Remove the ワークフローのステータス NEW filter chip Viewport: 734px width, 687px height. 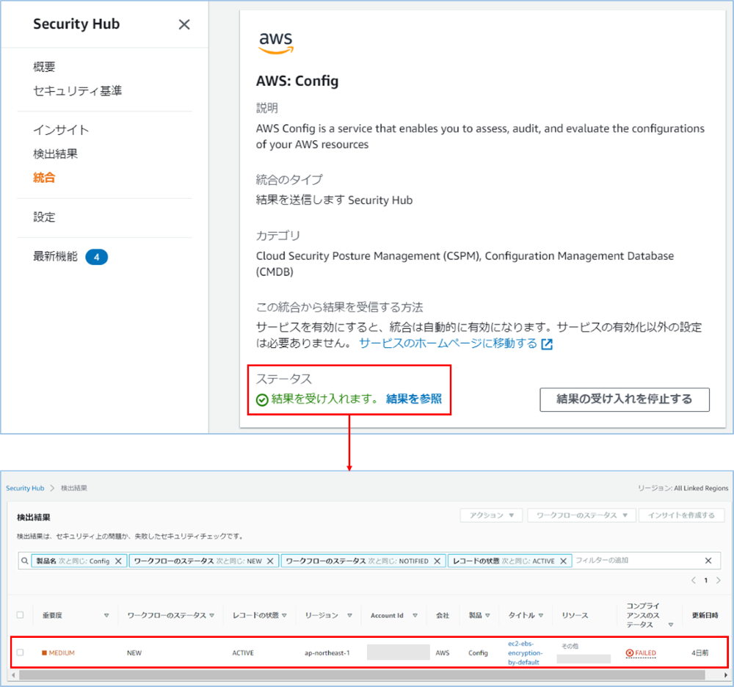tap(270, 561)
